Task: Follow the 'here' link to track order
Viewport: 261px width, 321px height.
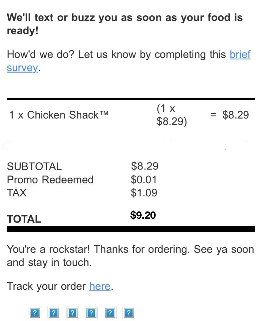Action: pos(100,286)
